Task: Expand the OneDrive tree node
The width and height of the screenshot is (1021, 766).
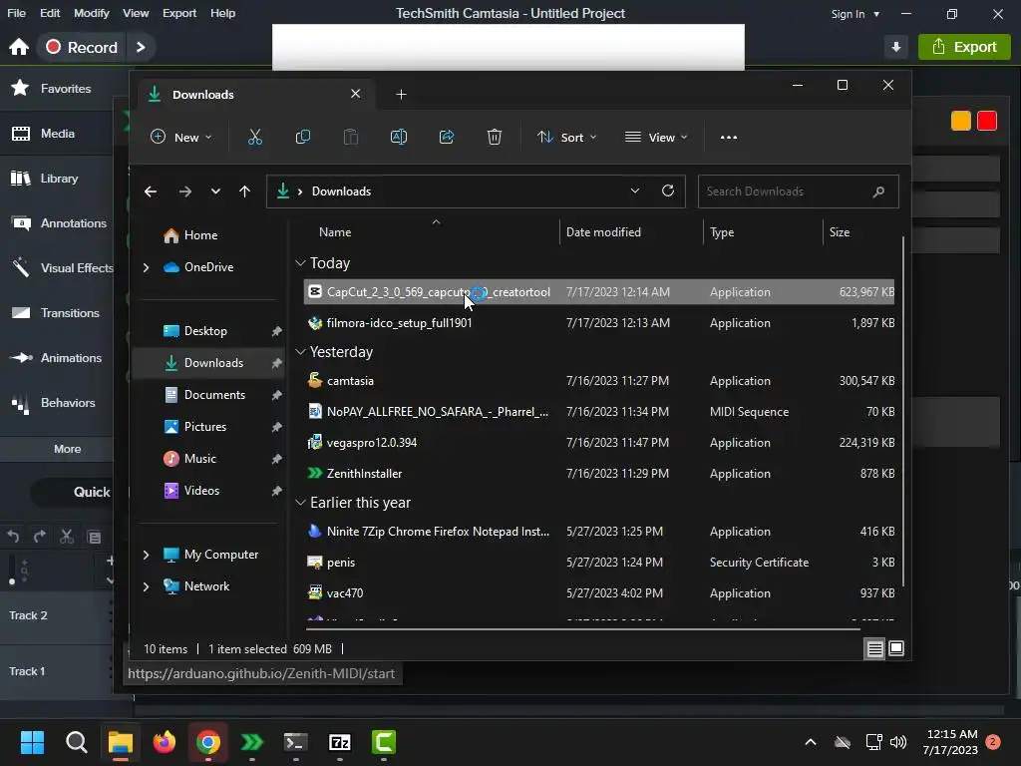Action: tap(147, 267)
